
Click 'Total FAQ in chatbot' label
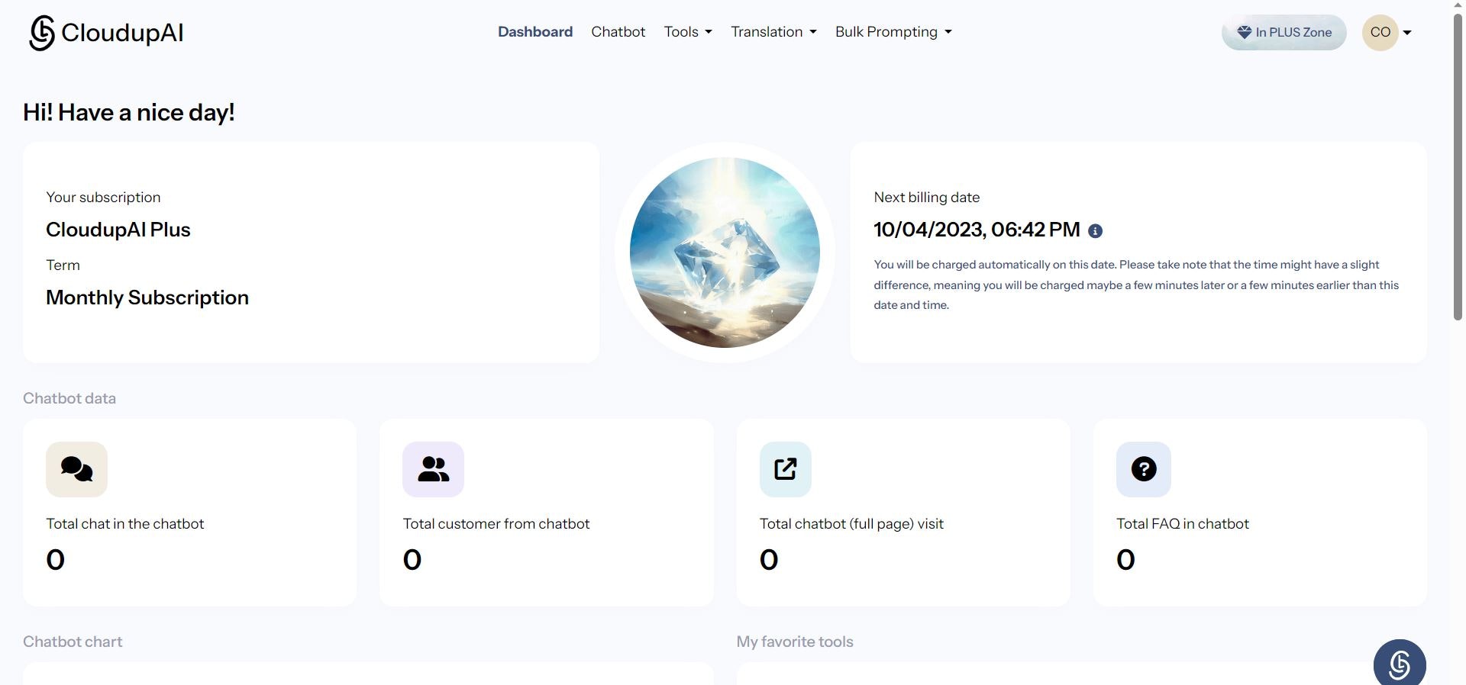[1183, 524]
